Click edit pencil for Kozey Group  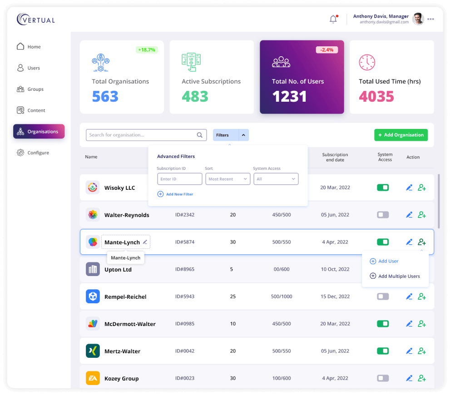[x=409, y=378]
